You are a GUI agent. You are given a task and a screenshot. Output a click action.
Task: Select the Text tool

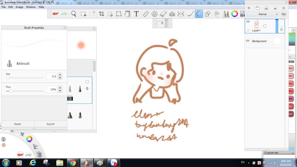coord(136,14)
